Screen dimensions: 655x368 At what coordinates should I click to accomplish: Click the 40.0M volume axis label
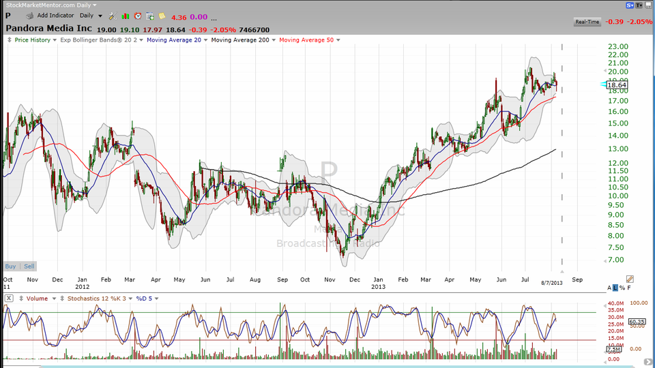615,303
